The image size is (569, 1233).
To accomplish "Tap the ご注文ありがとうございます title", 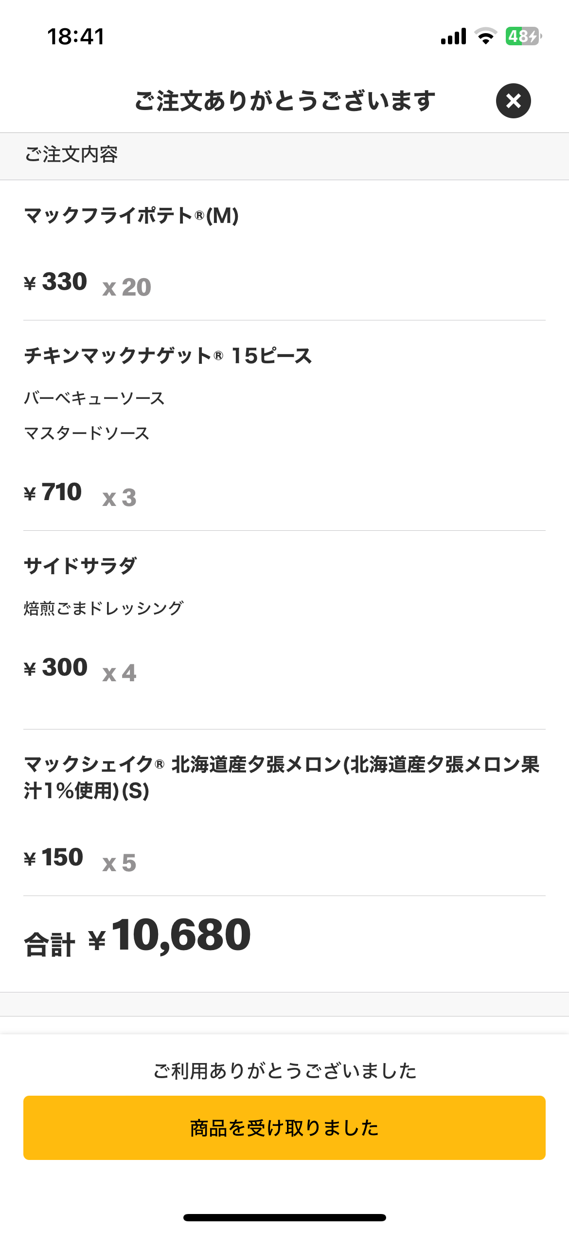I will point(284,101).
